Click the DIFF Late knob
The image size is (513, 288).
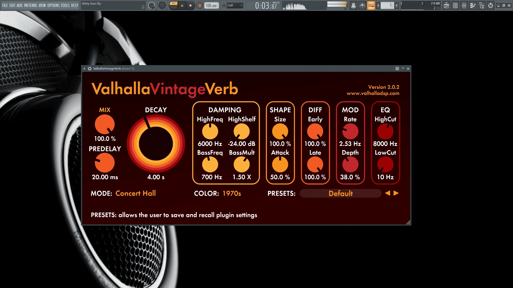(315, 165)
